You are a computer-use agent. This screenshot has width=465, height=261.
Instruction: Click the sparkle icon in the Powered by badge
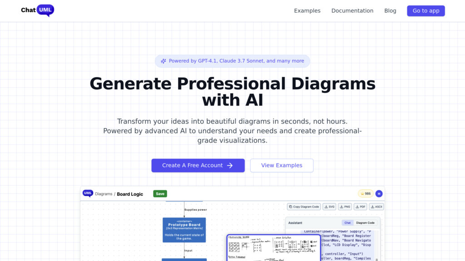[x=163, y=61]
